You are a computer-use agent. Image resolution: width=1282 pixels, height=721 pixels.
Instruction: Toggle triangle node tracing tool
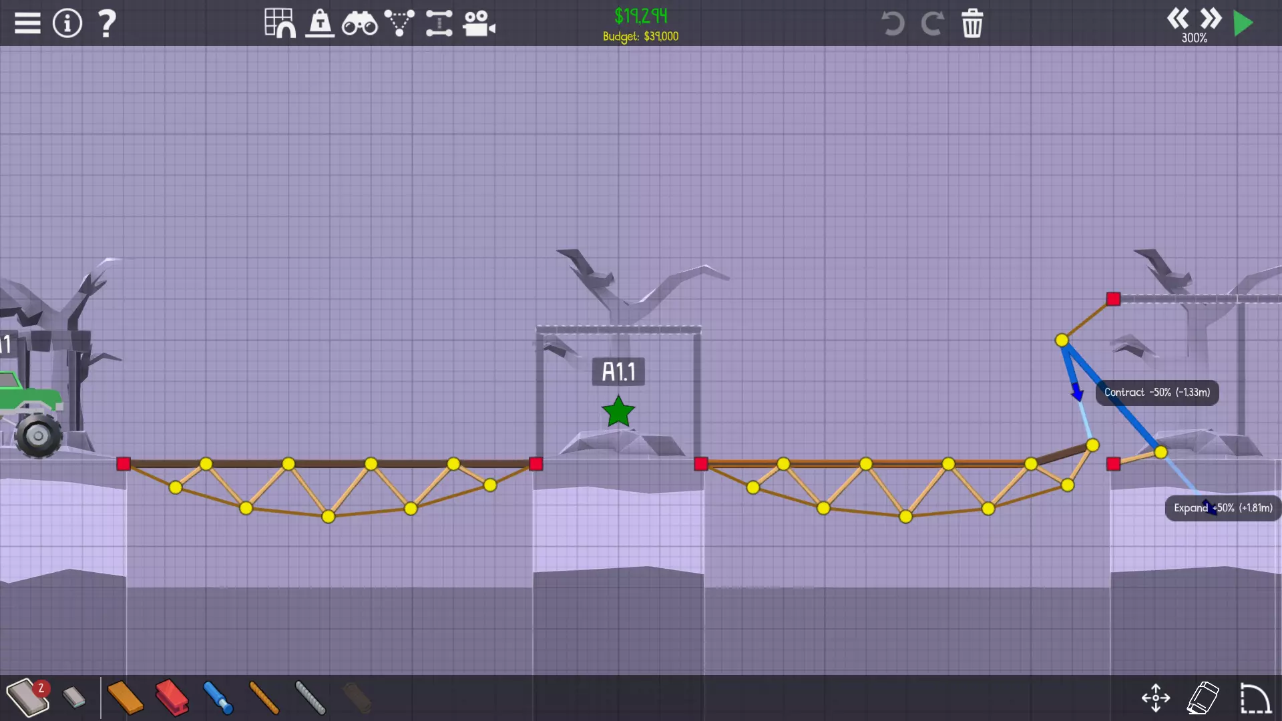pyautogui.click(x=399, y=23)
